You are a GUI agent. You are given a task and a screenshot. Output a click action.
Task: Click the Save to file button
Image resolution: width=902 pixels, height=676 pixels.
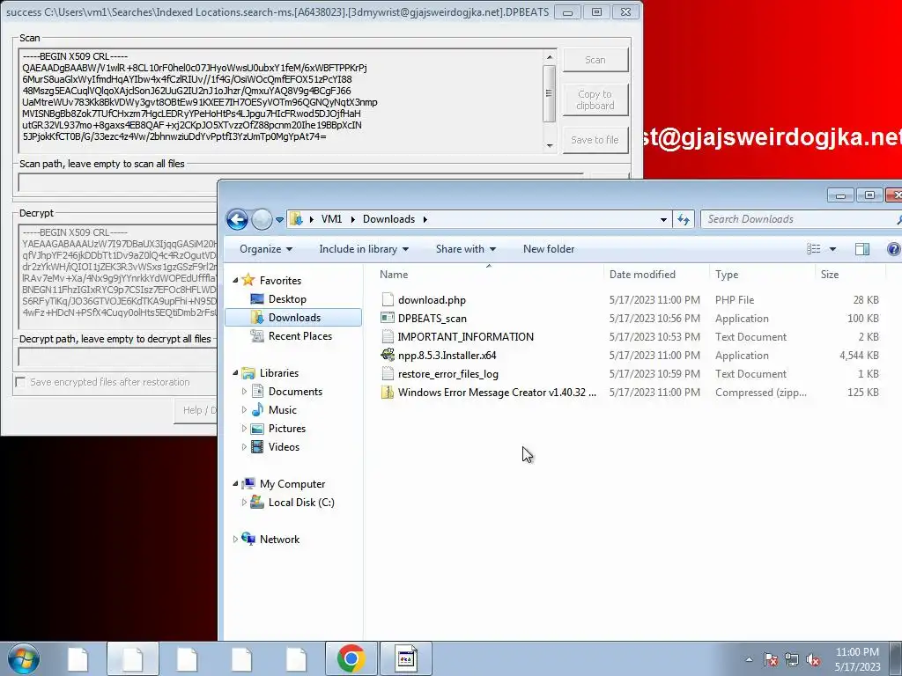tap(595, 140)
